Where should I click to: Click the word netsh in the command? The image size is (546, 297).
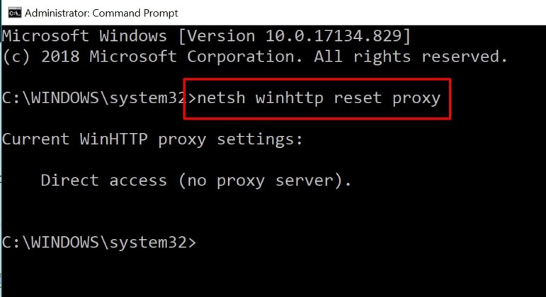221,98
